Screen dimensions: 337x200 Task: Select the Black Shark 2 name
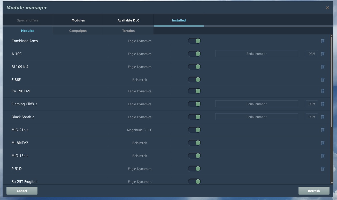pos(23,117)
